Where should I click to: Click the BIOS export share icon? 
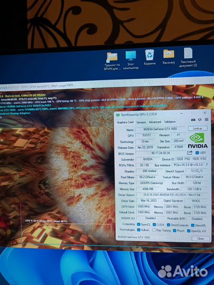(190, 153)
